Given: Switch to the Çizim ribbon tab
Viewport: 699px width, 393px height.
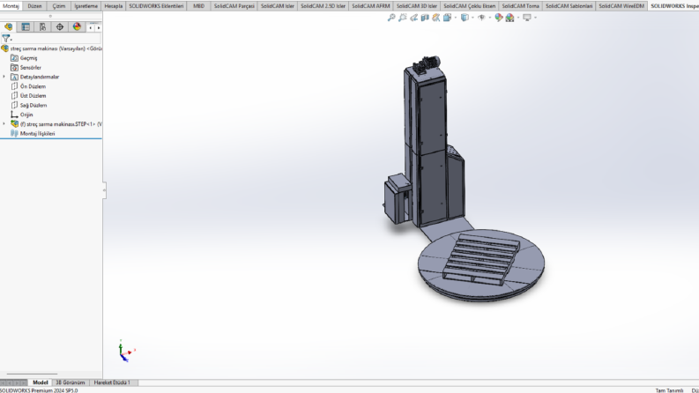Looking at the screenshot, I should click(59, 6).
